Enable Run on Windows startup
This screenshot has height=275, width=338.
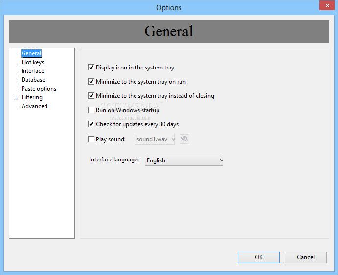coord(91,110)
